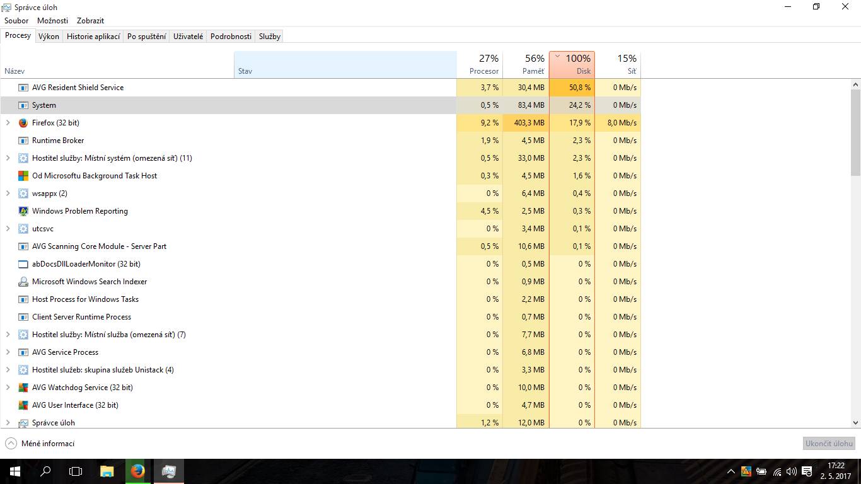Switch to the Po spuštění tab
Viewport: 861px width, 484px height.
pos(147,37)
